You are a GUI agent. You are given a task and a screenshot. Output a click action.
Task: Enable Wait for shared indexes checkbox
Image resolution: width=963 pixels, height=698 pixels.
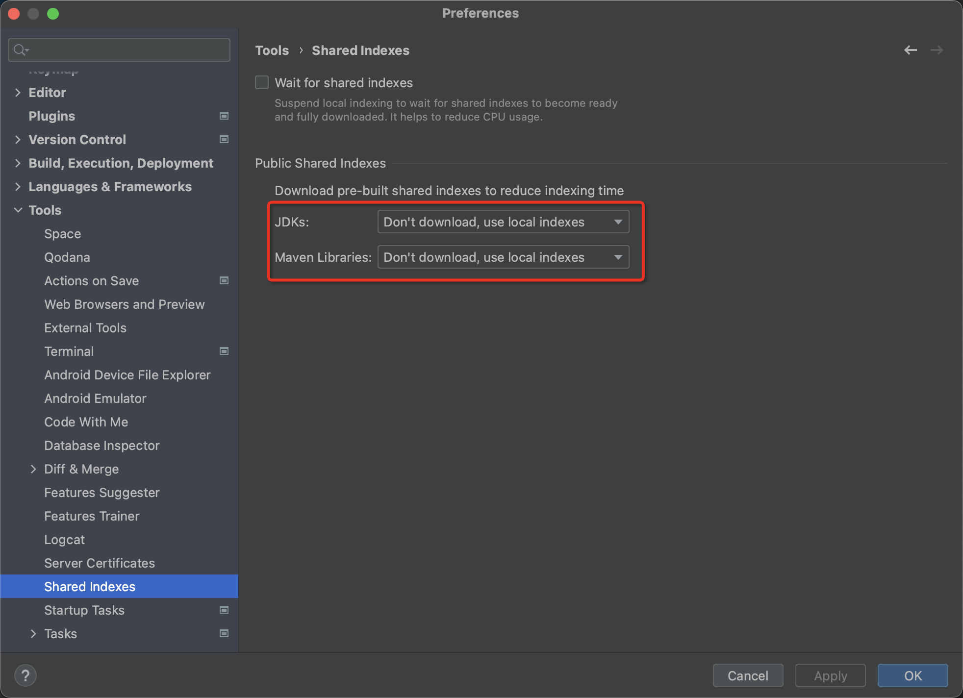coord(262,82)
